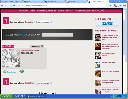Click the globe with arrow icon
The height and width of the screenshot is (99, 128).
click(21, 71)
